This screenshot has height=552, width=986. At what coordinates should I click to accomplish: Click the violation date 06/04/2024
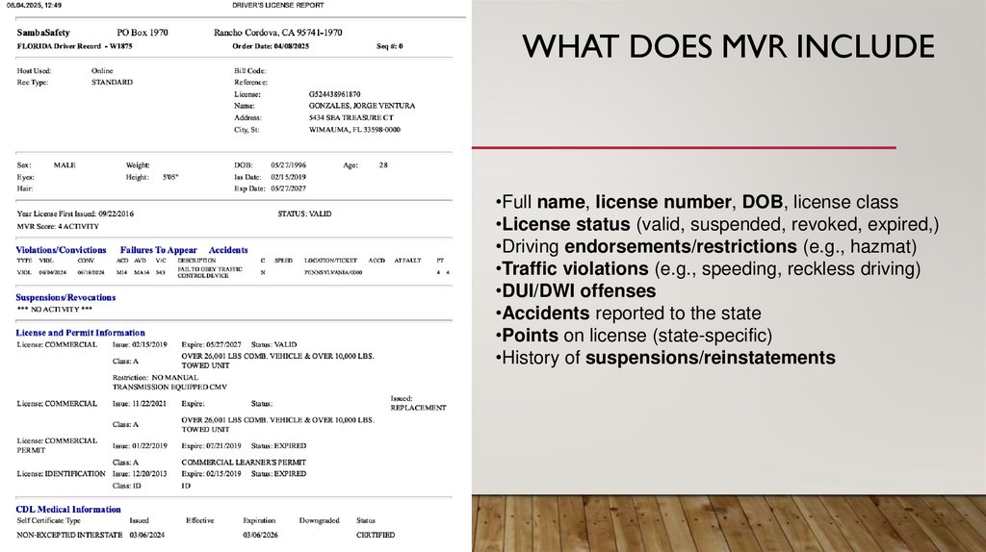click(53, 272)
